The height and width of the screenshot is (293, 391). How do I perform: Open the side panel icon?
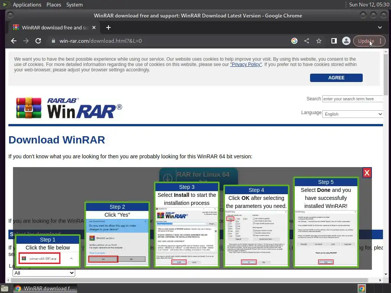pyautogui.click(x=334, y=41)
